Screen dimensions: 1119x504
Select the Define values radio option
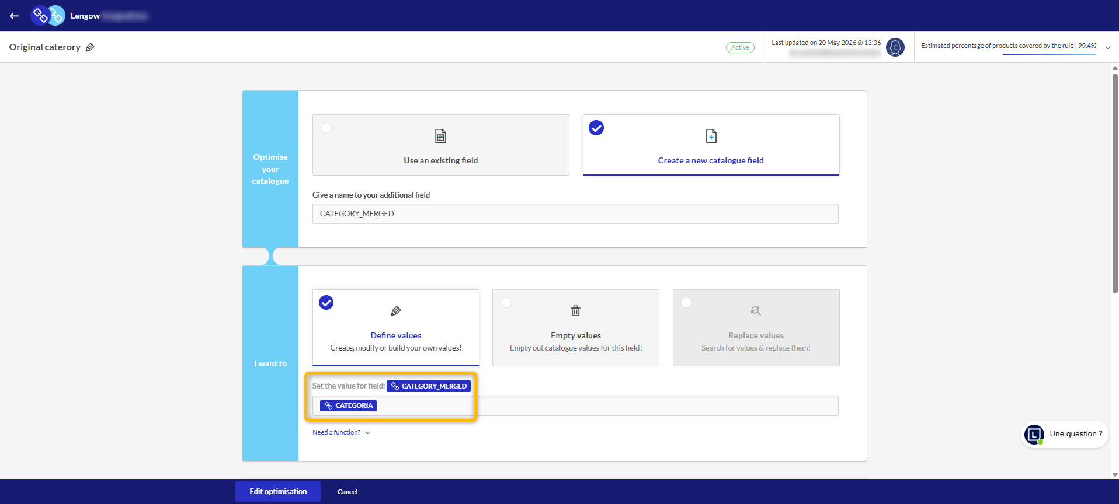326,303
